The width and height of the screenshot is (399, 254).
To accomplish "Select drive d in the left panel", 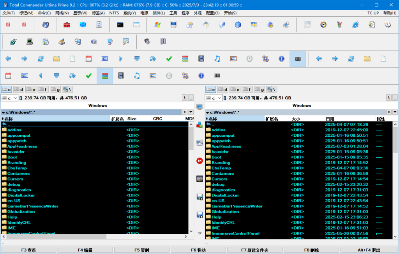I will click(19, 89).
